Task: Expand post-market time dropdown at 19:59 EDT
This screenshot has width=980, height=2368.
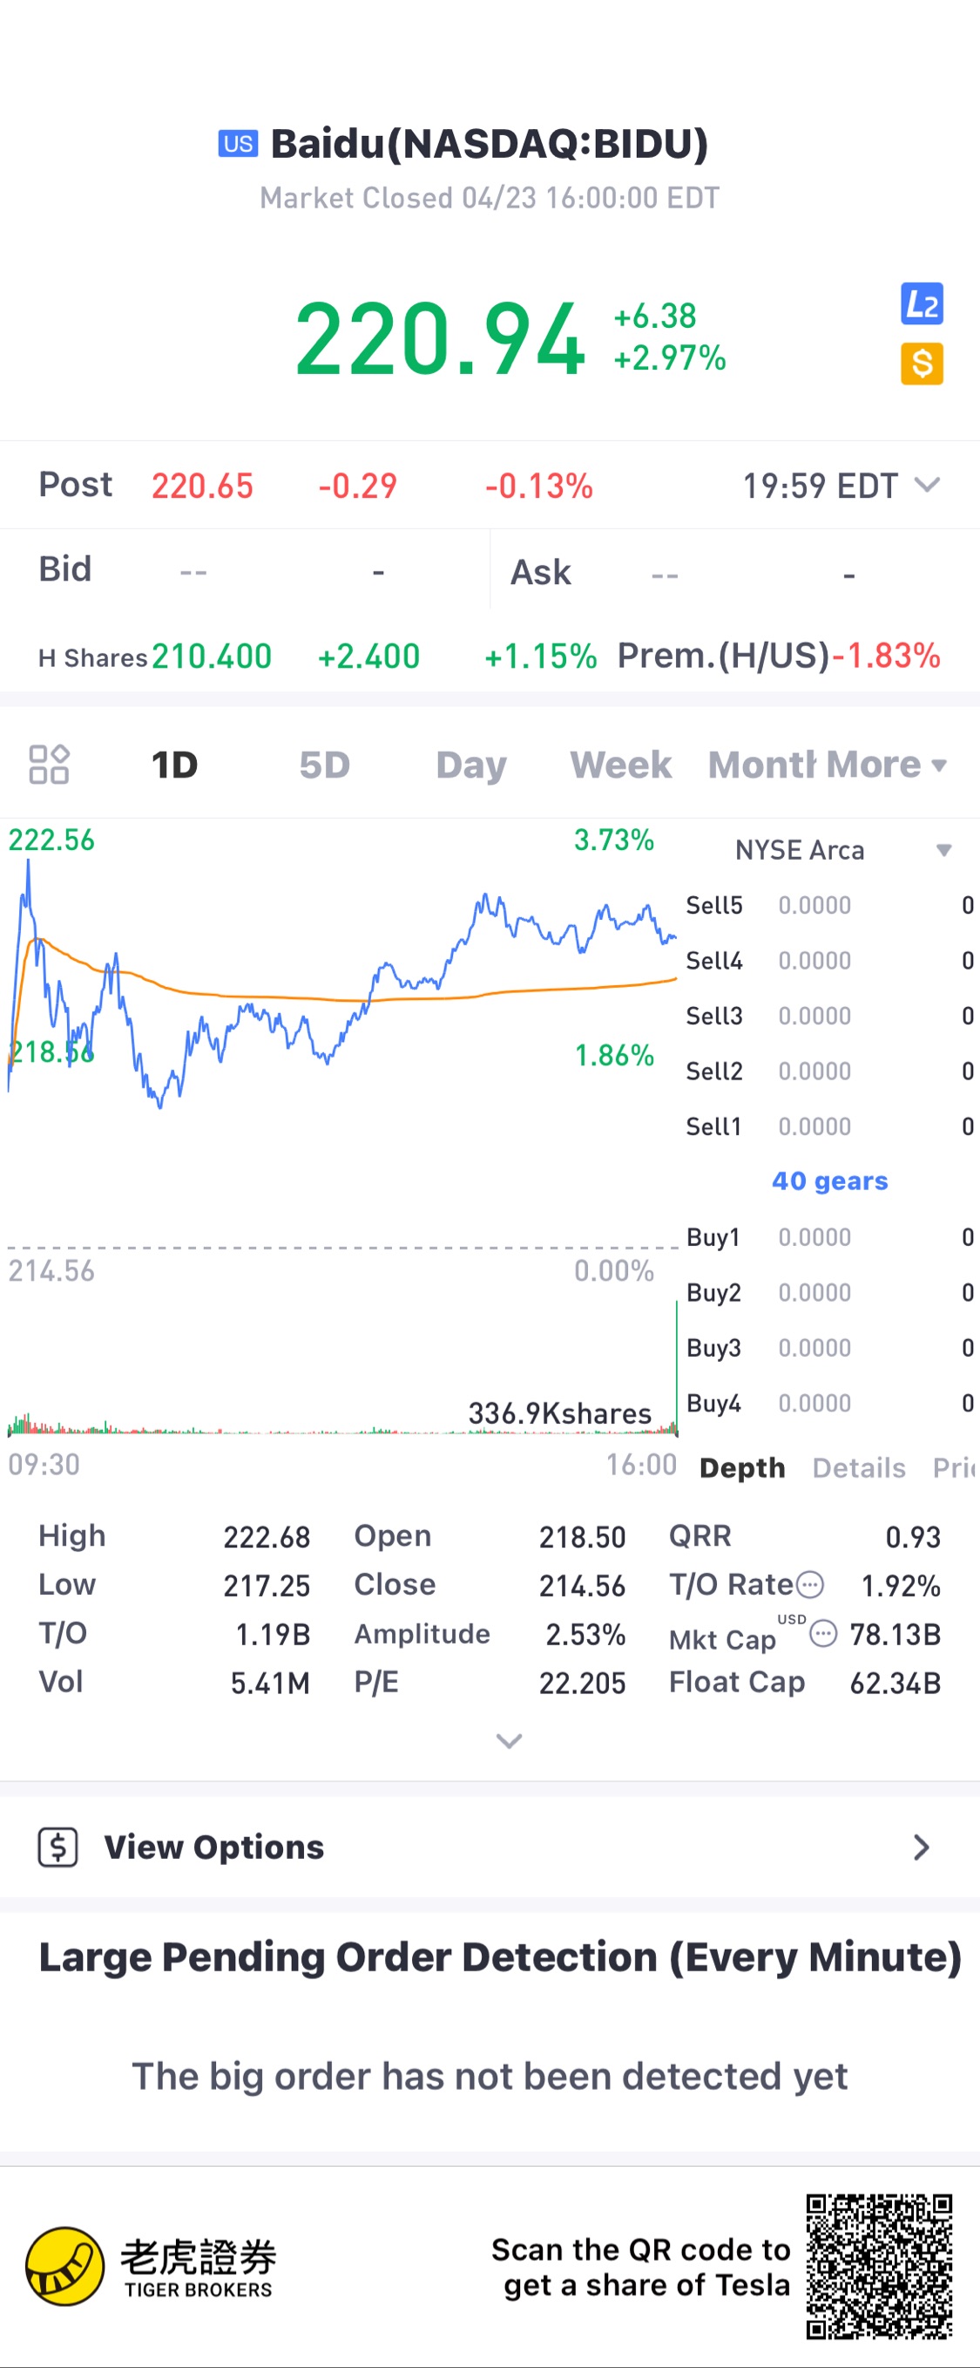Action: (928, 485)
